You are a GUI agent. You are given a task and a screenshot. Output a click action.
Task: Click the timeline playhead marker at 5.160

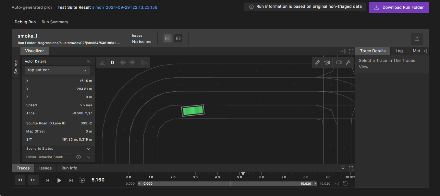coord(243,174)
